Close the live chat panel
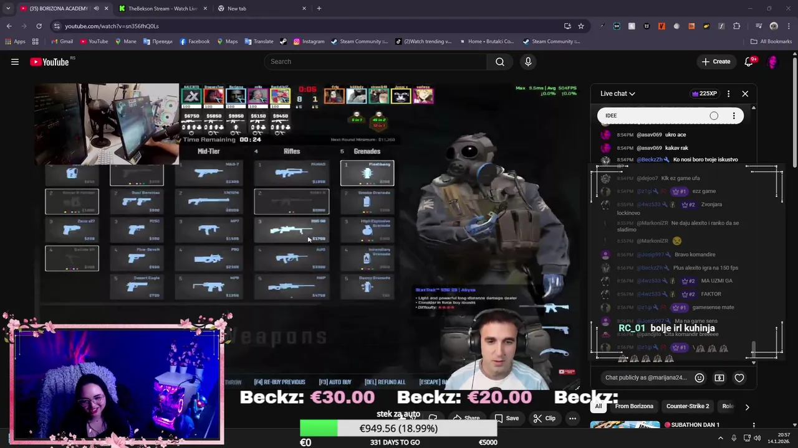Screen dimensions: 798x448 [745, 93]
